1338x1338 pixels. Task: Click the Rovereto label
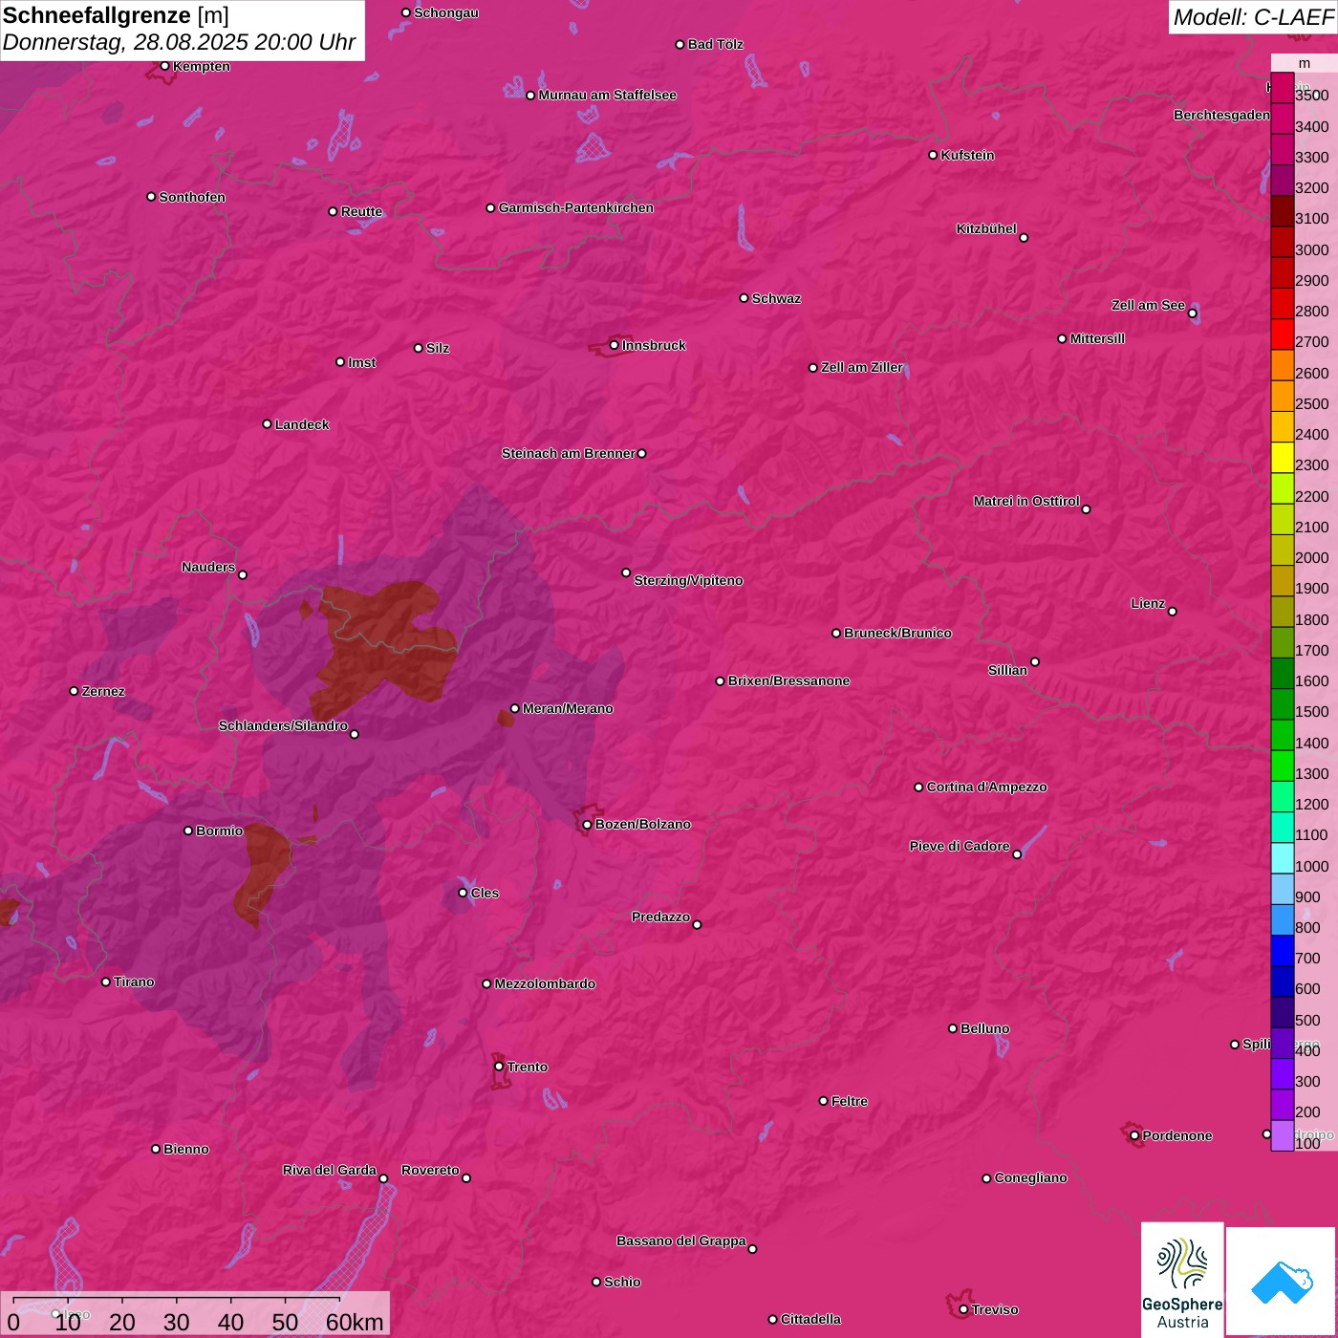tap(430, 1170)
